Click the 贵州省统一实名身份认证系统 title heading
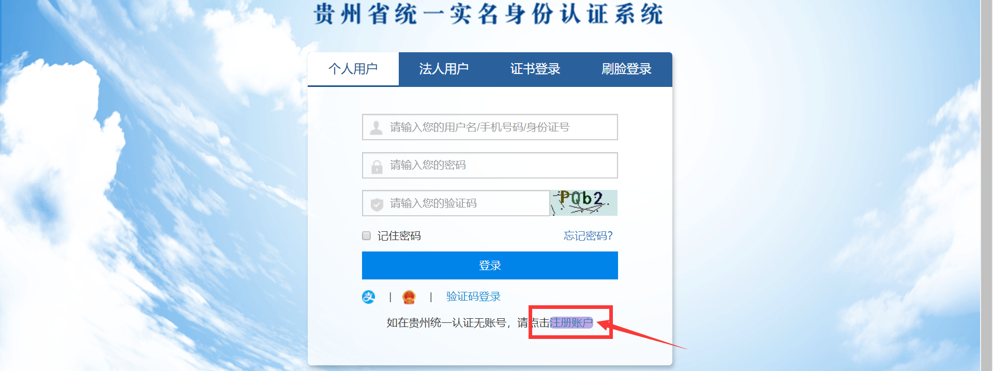 coord(489,14)
